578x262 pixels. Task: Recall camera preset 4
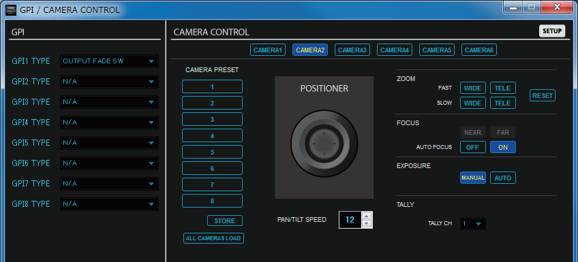(213, 136)
